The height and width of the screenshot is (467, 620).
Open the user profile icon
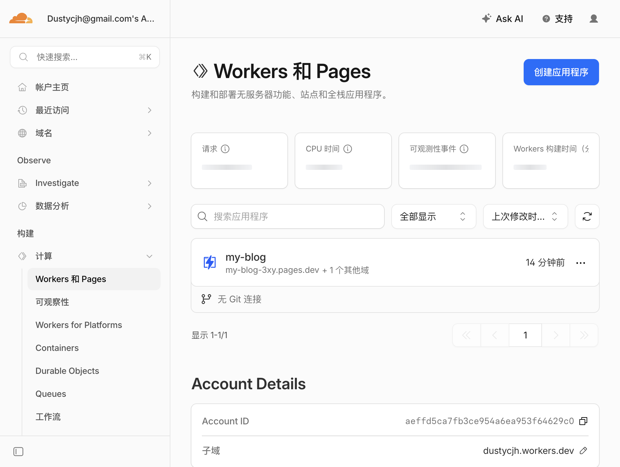coord(593,19)
